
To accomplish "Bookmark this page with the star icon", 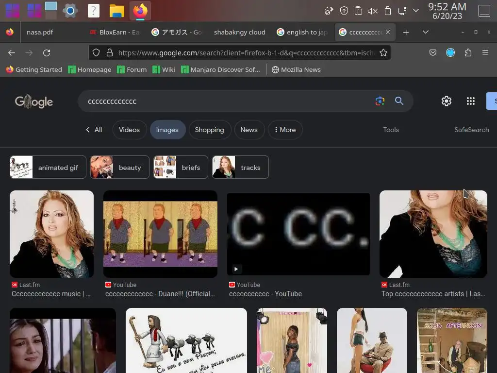I will click(383, 52).
